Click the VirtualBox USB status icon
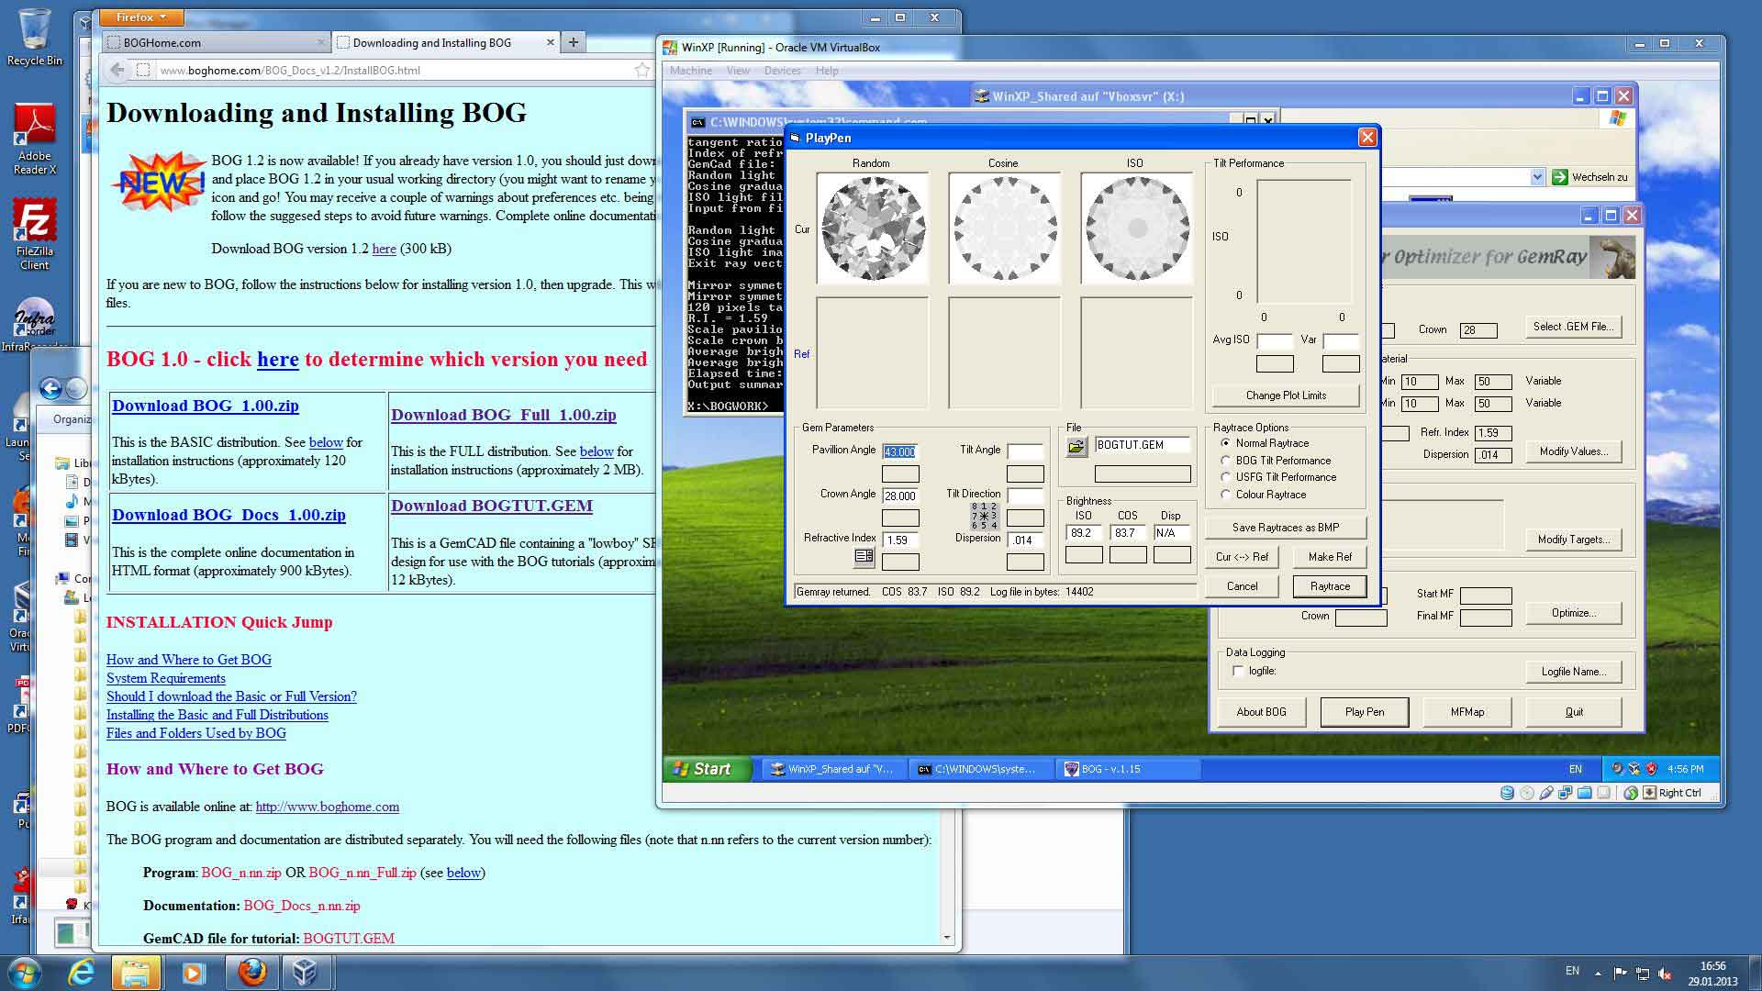 [1545, 793]
